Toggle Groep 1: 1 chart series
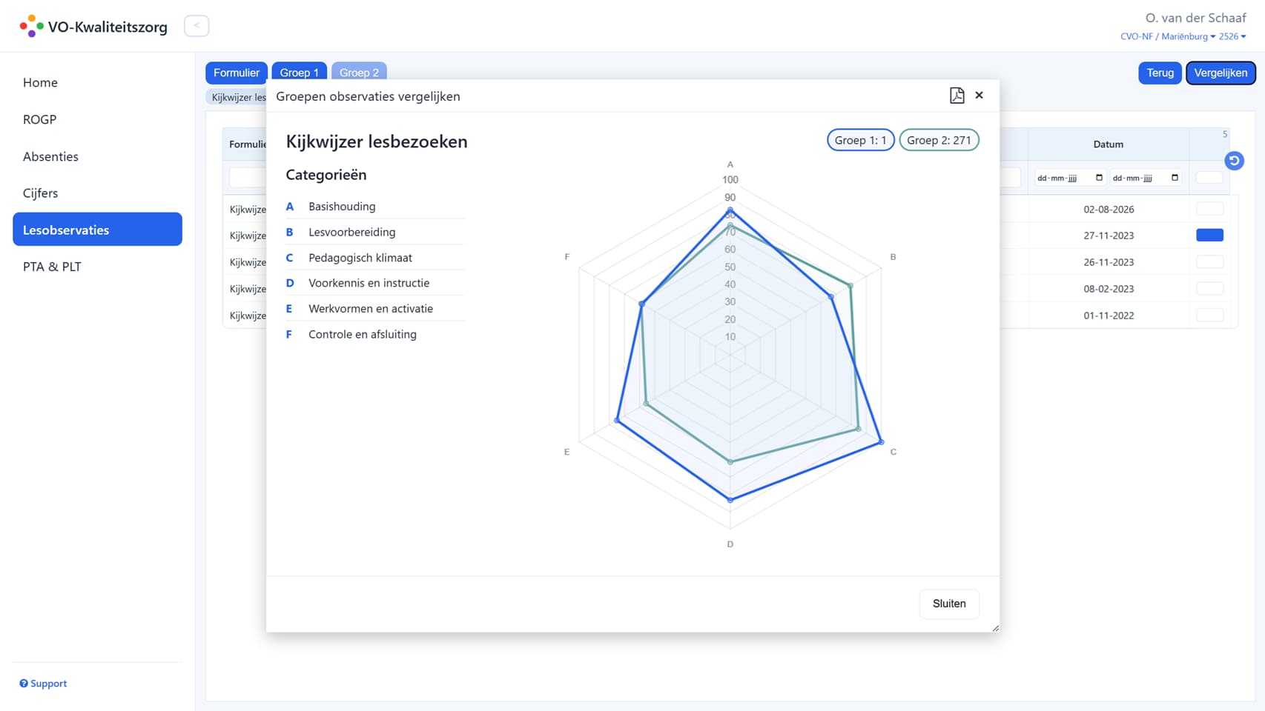Viewport: 1265px width, 711px height. tap(860, 140)
